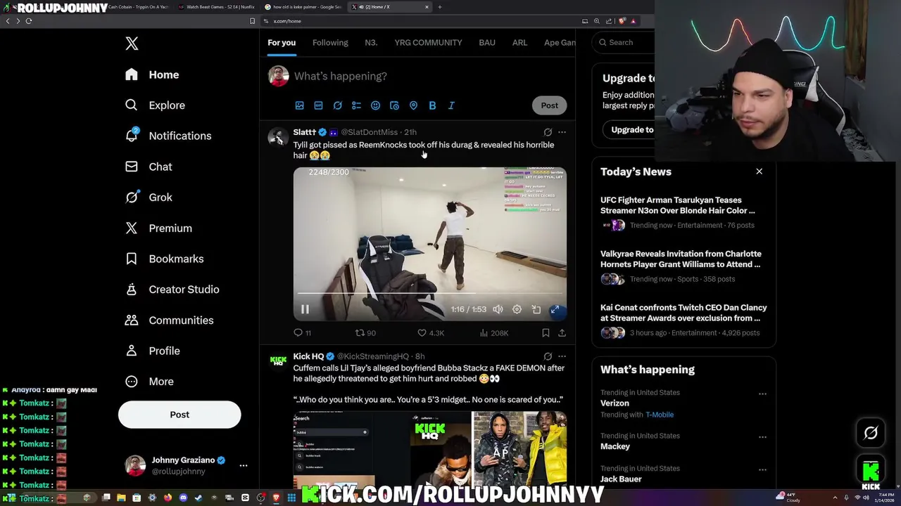This screenshot has height=506, width=901.
Task: Open Chat in the sidebar
Action: 149,167
